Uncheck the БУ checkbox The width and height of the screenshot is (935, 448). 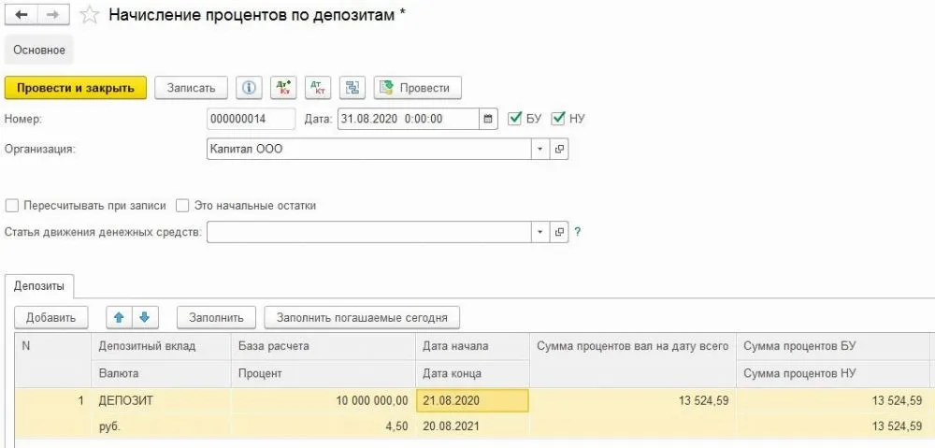coord(514,119)
